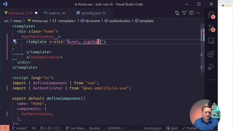Click the <script lang="ts"> line

pos(33,78)
